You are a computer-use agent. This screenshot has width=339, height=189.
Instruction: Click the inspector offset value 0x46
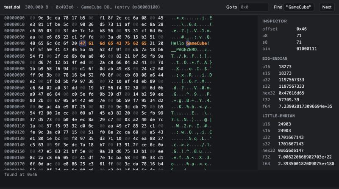pos(301,29)
